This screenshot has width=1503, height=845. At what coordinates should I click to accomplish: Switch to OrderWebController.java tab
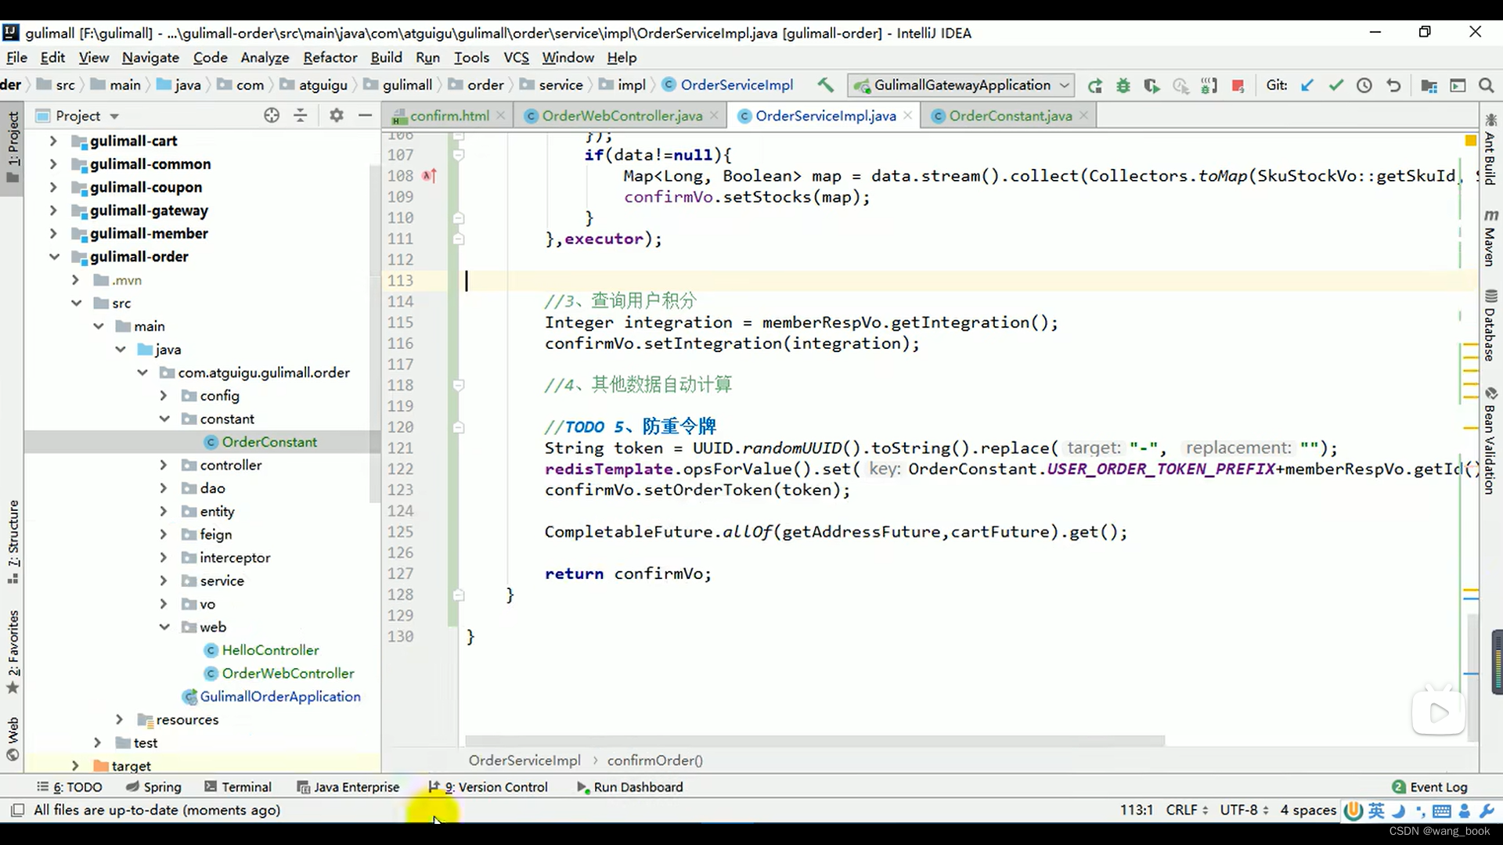pyautogui.click(x=622, y=116)
